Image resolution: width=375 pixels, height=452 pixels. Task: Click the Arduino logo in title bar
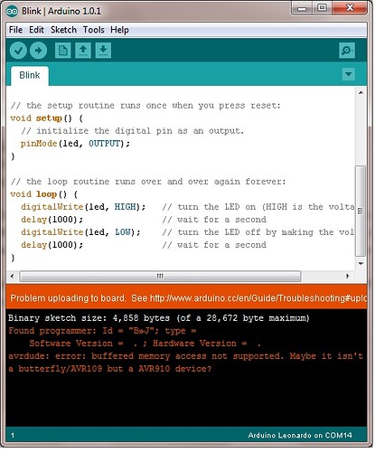pos(12,12)
